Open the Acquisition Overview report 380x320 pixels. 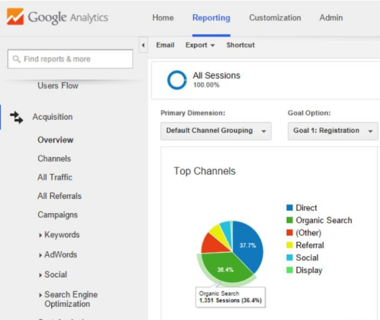click(56, 140)
